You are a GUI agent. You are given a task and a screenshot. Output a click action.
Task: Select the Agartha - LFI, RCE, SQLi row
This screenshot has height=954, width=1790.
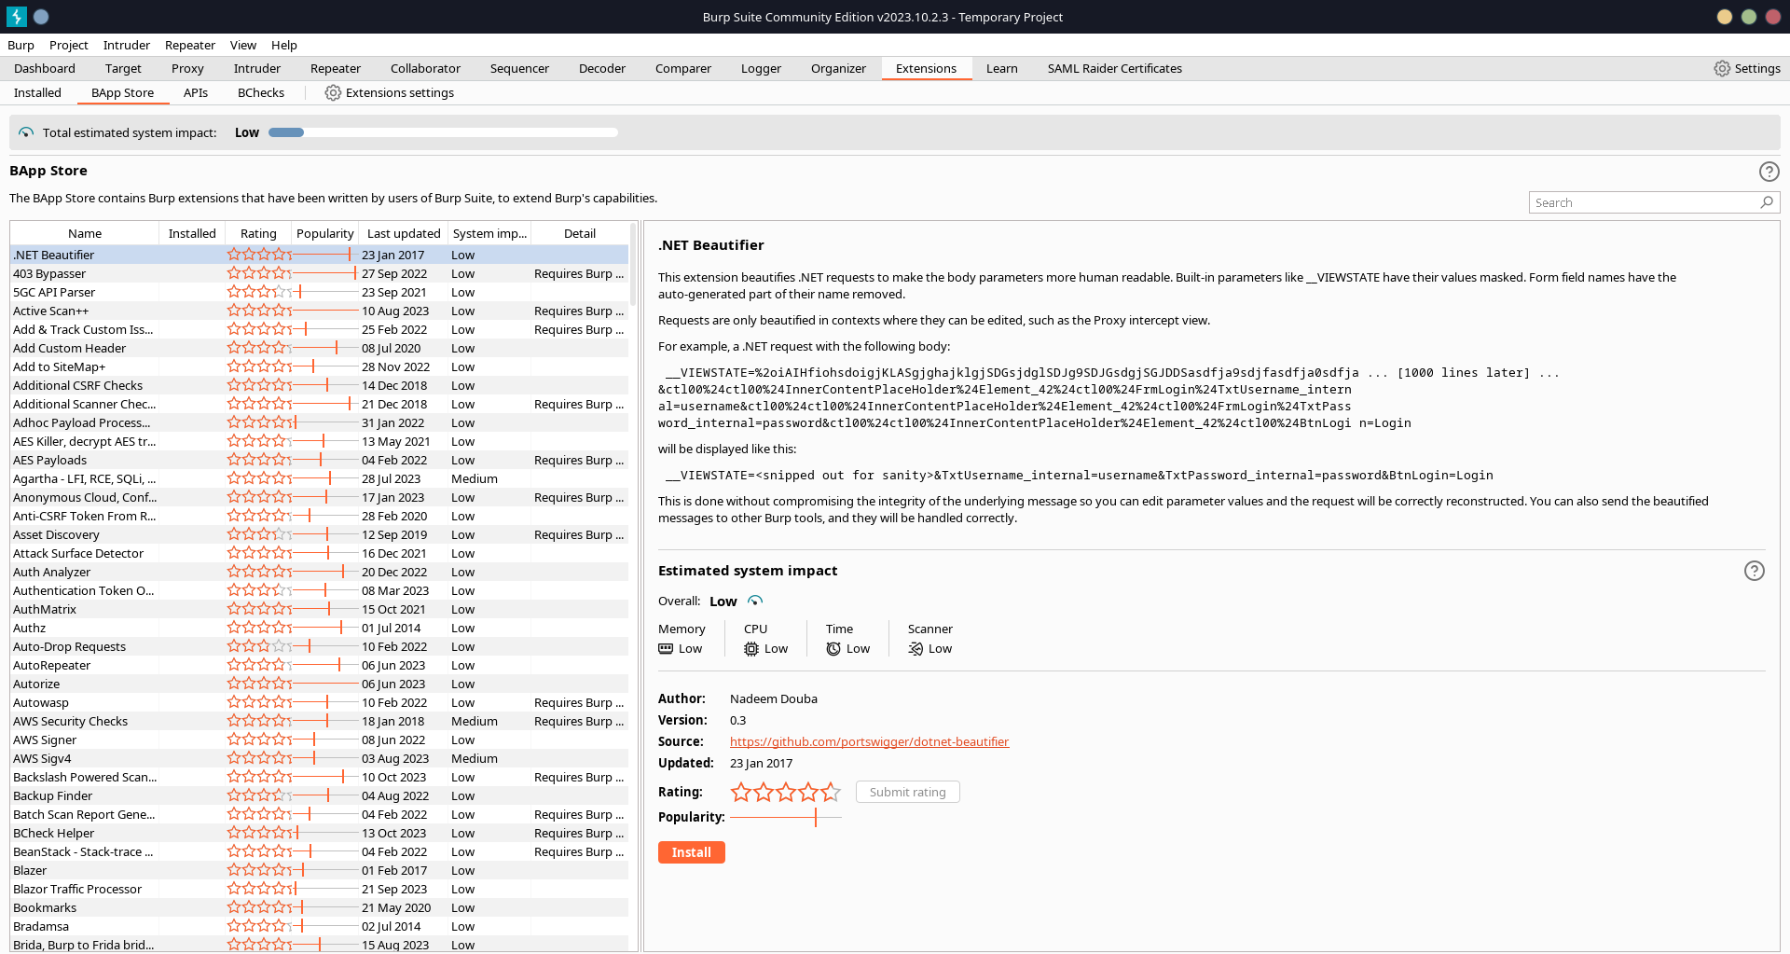[319, 478]
